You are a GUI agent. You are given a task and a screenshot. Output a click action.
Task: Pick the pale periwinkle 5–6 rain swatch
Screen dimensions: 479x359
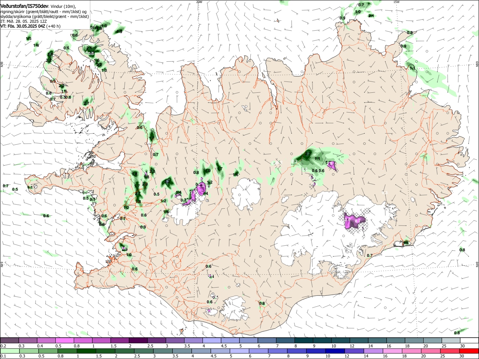point(239,351)
